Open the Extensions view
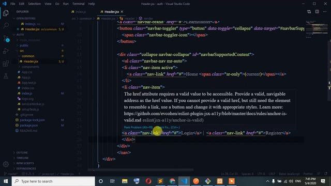The image size is (331, 186). pyautogui.click(x=6, y=64)
